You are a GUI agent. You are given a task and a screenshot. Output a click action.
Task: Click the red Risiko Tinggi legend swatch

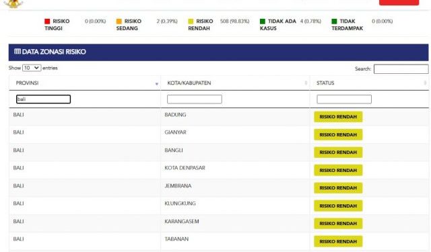click(47, 21)
